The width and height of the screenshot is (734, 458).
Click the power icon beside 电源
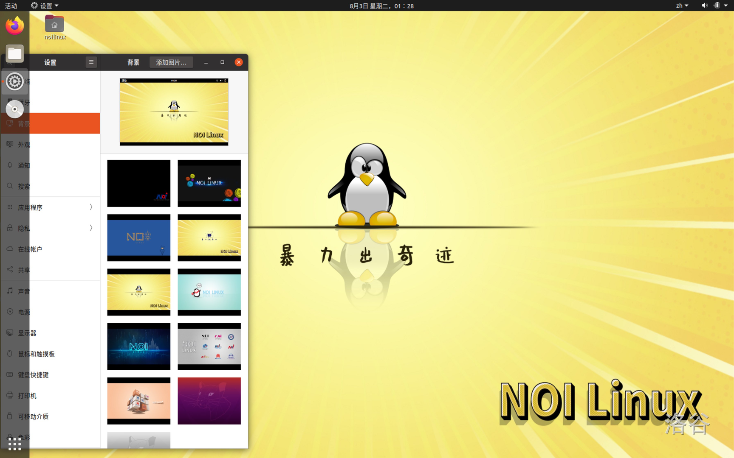10,311
